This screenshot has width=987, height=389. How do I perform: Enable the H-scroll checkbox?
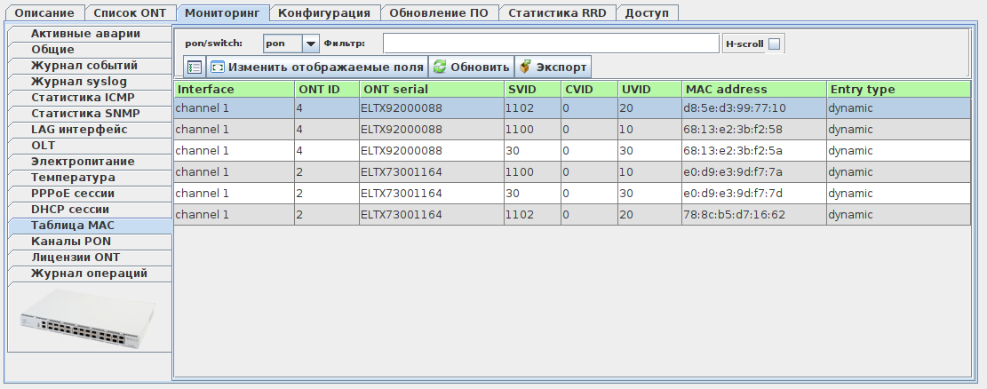click(x=775, y=44)
